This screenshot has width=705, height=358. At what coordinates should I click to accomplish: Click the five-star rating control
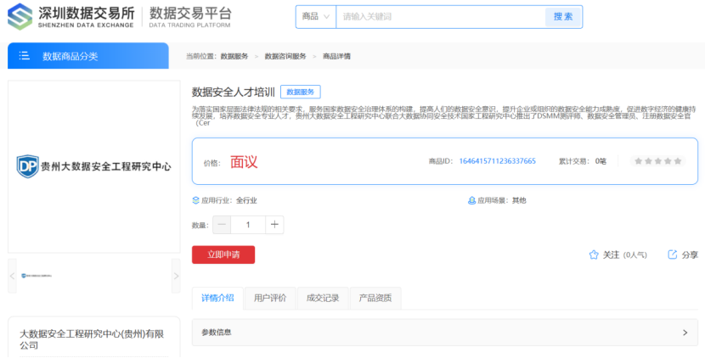pyautogui.click(x=657, y=161)
